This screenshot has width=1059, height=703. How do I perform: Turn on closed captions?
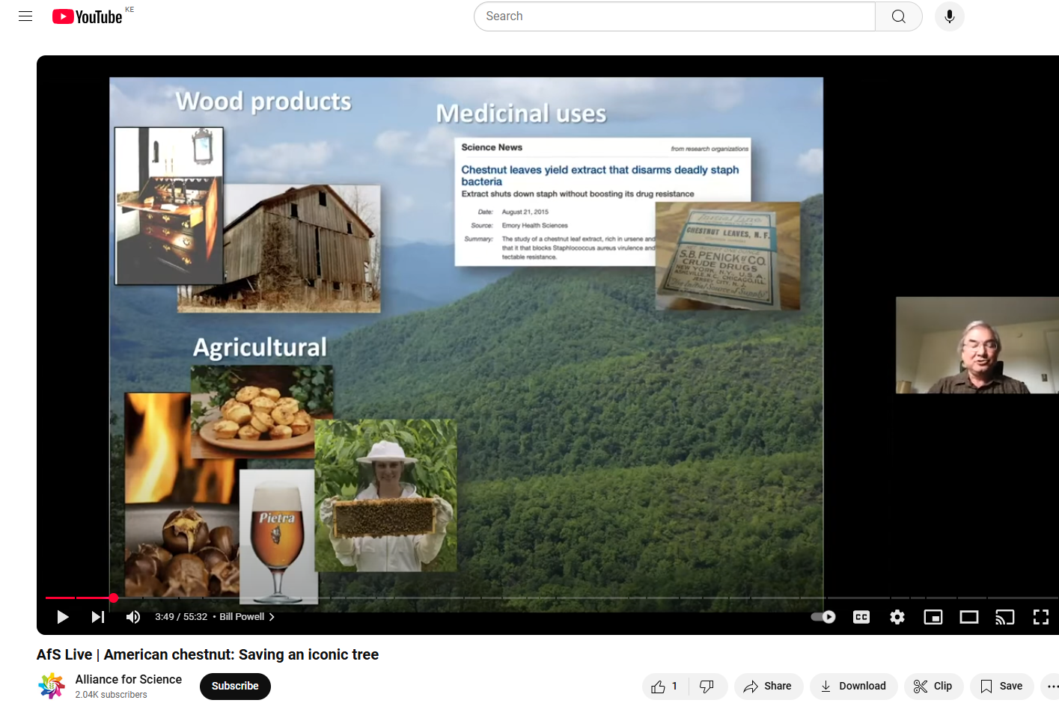pyautogui.click(x=861, y=617)
